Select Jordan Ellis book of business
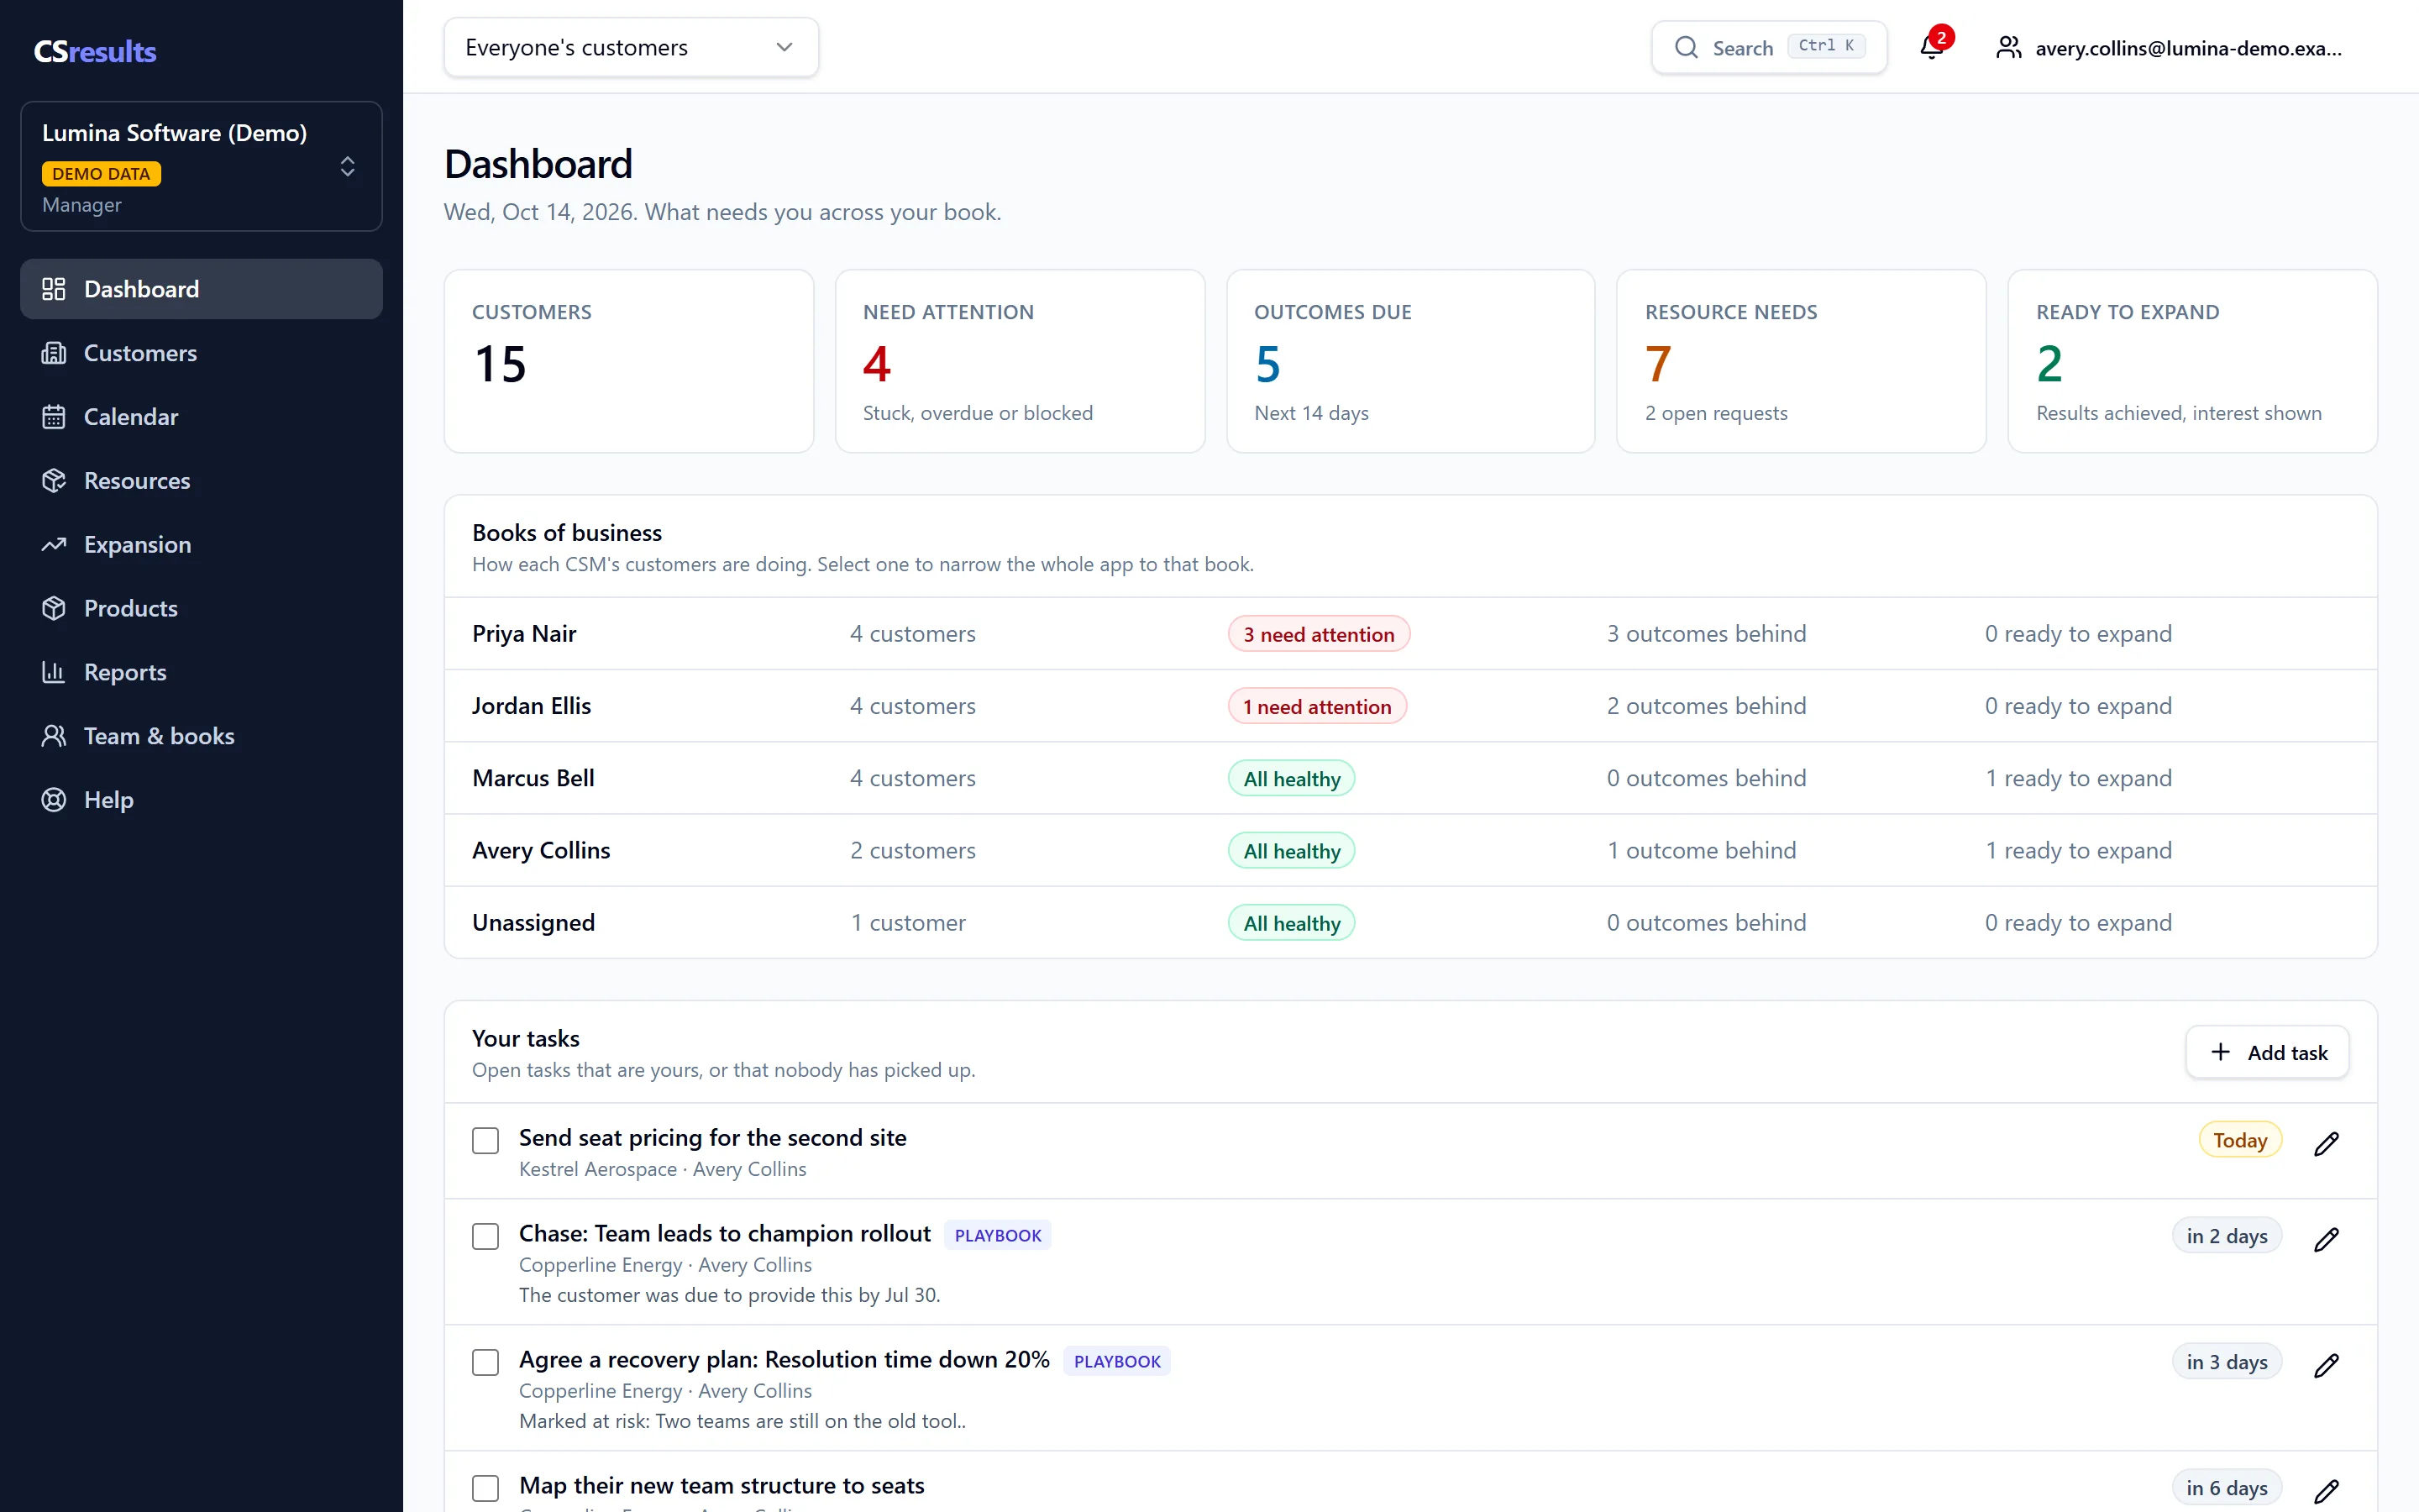2419x1512 pixels. [1410, 706]
